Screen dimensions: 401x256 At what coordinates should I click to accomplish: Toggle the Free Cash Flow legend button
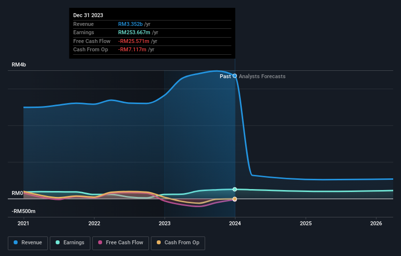121,243
